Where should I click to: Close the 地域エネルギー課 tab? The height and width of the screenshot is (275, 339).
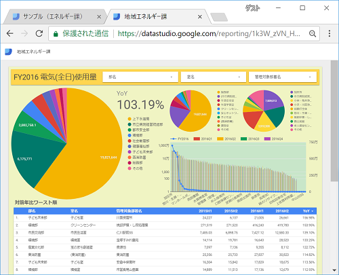tap(200, 17)
